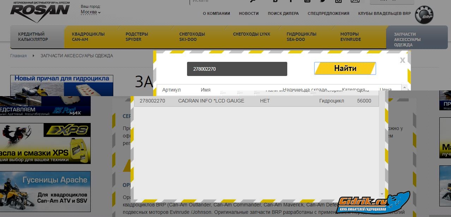The height and width of the screenshot is (217, 451).
Task: Click the magnifier search icon
Action: [x=253, y=1]
